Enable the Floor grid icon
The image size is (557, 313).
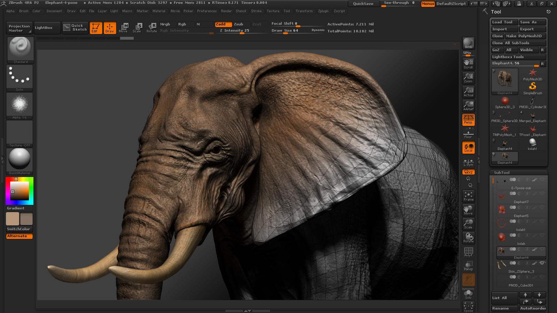(468, 134)
